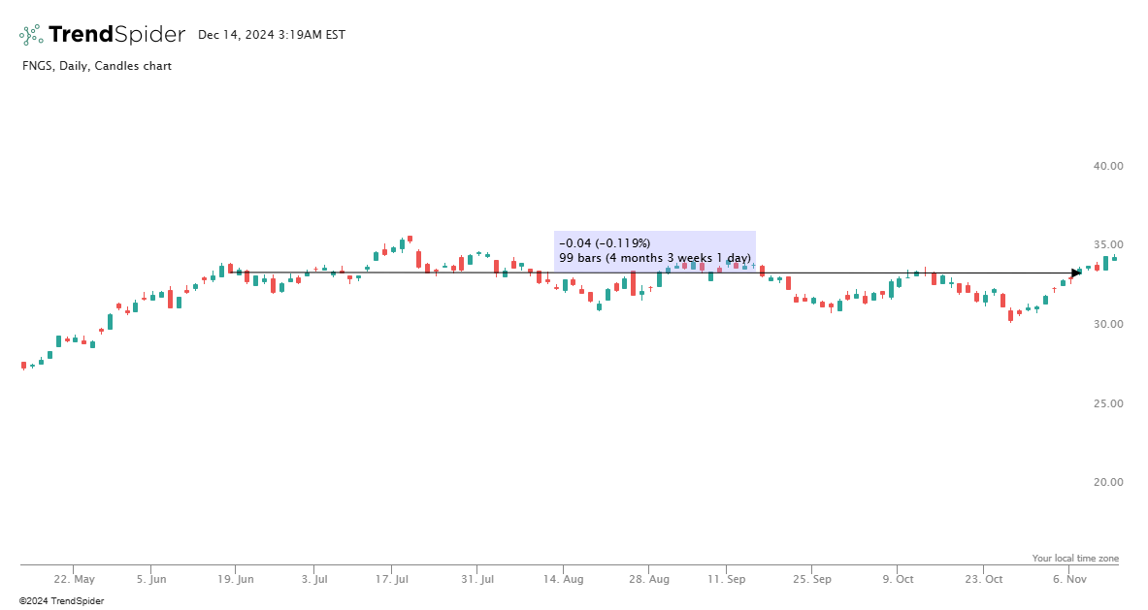Click the Your local time zone note
This screenshot has height=610, width=1148.
tap(1074, 559)
